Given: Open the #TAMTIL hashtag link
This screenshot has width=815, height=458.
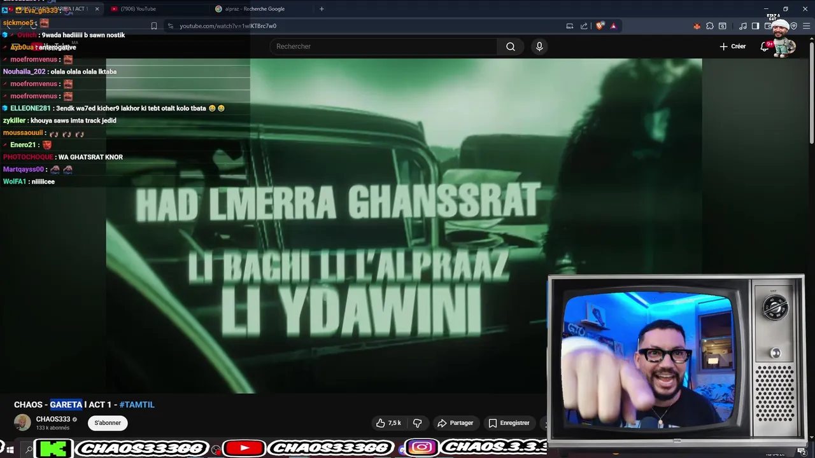Looking at the screenshot, I should click(137, 405).
